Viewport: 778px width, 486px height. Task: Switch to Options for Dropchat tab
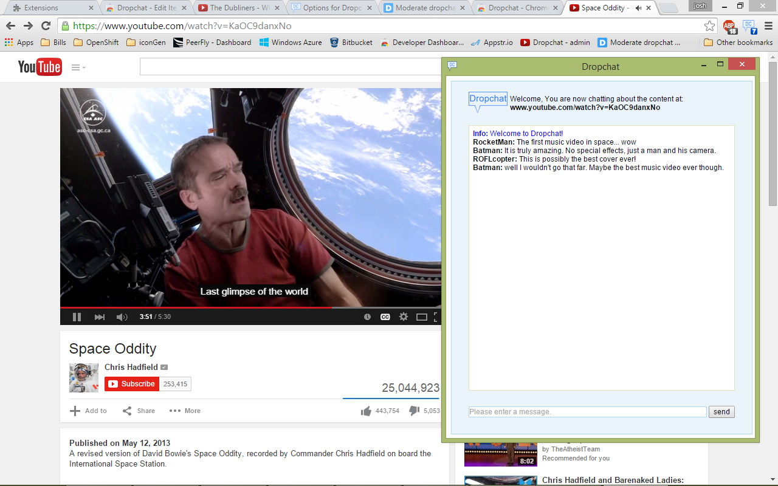coord(332,8)
